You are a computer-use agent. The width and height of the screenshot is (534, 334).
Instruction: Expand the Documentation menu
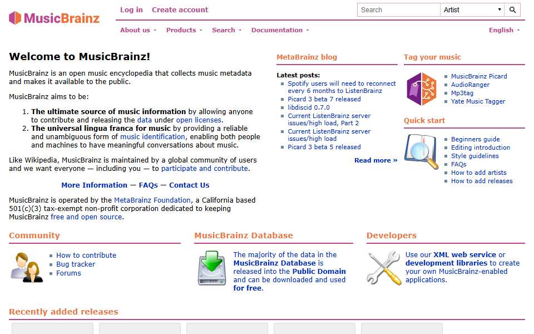coord(280,30)
